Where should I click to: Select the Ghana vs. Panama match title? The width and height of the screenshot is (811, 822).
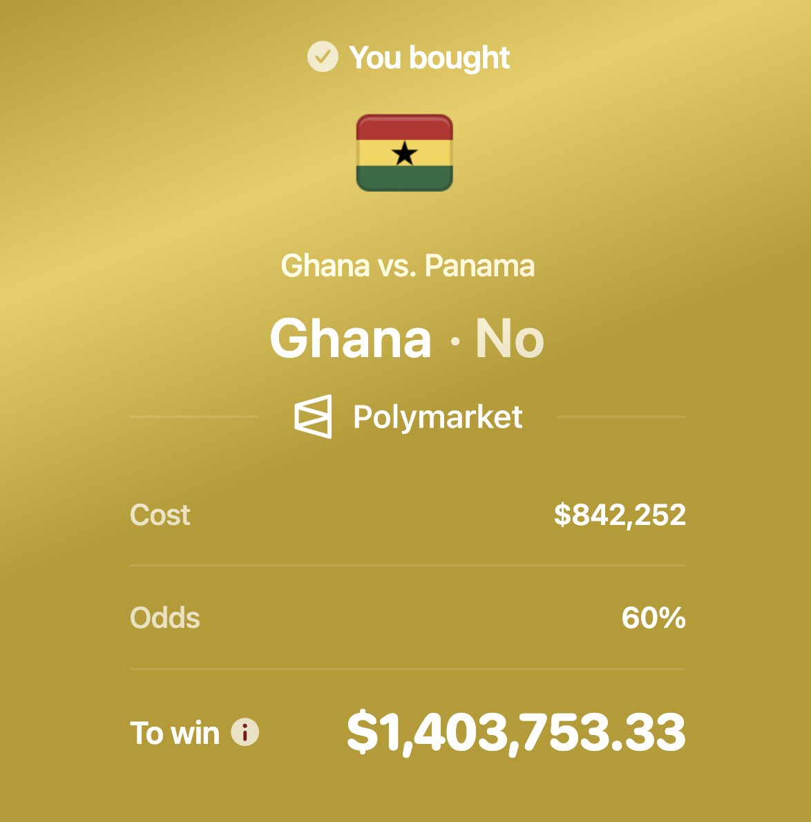tap(408, 266)
